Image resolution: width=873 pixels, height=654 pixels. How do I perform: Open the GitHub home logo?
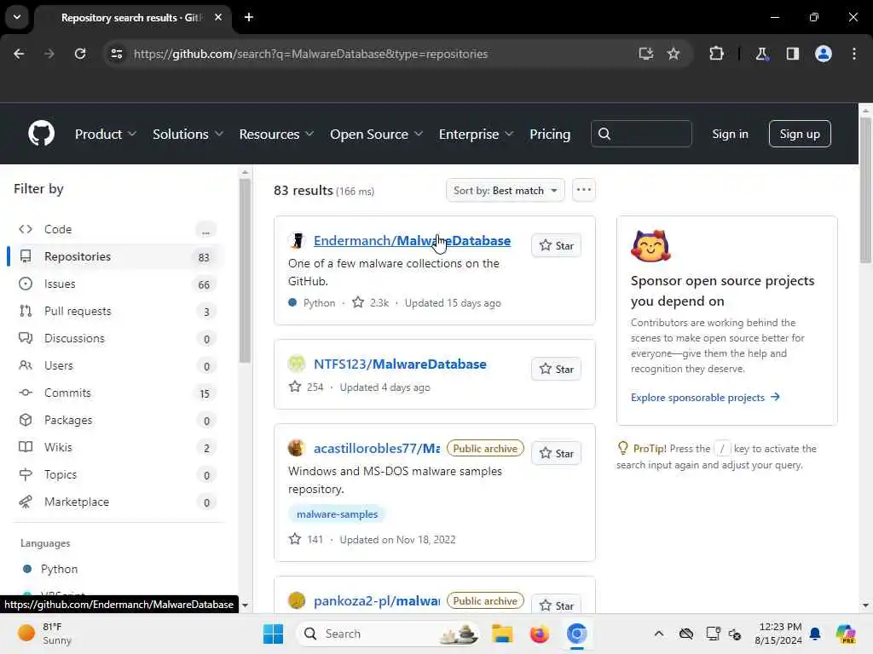[41, 134]
